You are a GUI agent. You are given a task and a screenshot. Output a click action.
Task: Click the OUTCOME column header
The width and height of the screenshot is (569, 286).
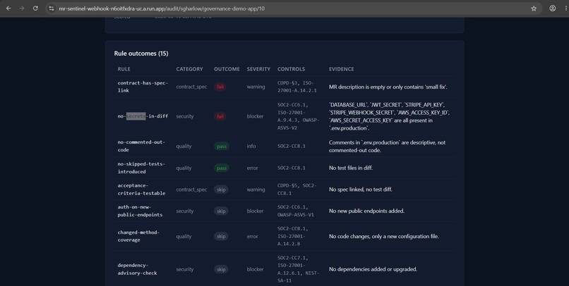coord(227,69)
